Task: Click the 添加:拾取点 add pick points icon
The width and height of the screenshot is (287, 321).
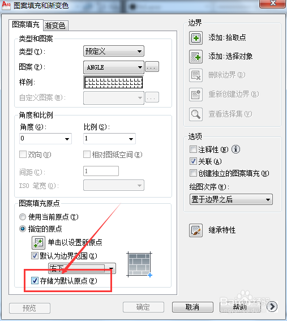Action: pos(196,38)
